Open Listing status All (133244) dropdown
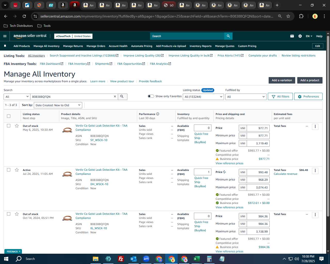Viewport: 330px width, 264px height. (203, 97)
